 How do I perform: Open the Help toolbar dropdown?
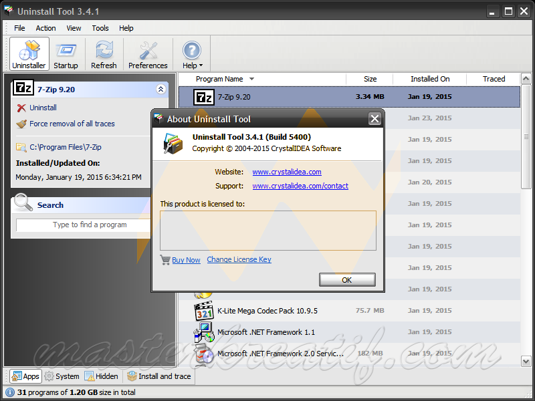[192, 54]
